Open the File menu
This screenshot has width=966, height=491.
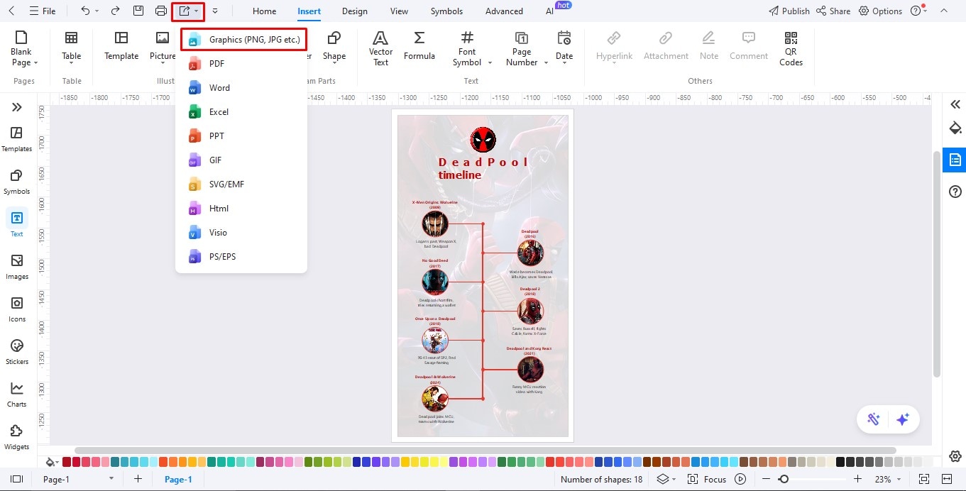tap(42, 11)
